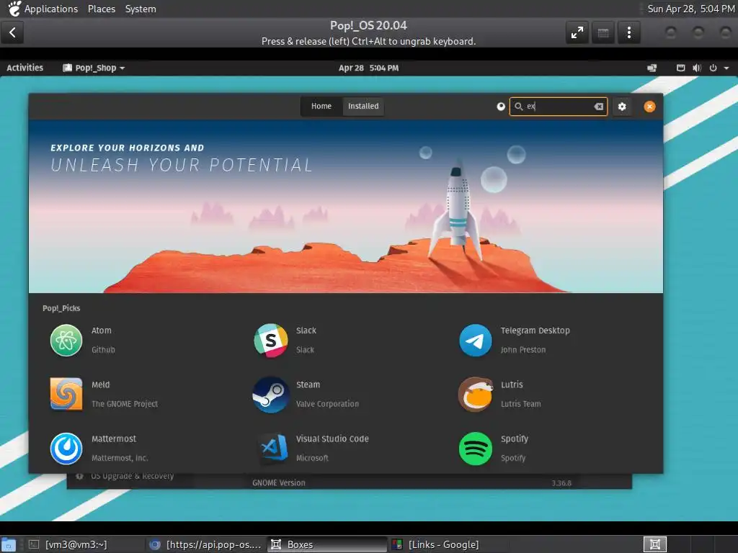Open keyboard shortcuts button in Boxes
The image size is (738, 553).
coord(603,32)
